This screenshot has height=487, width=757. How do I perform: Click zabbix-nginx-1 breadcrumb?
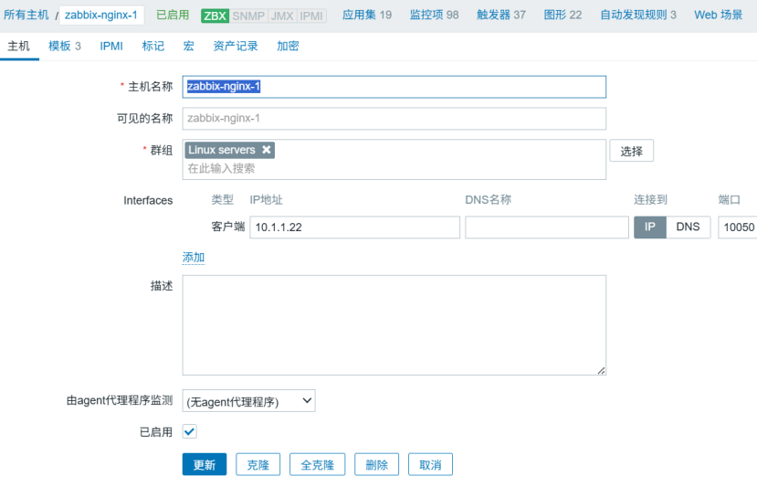[x=101, y=15]
